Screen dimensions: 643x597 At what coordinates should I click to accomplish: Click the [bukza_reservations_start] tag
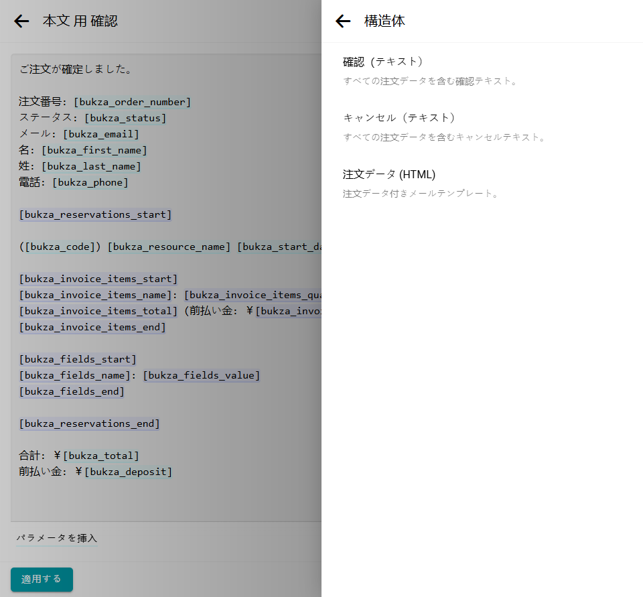coord(95,214)
